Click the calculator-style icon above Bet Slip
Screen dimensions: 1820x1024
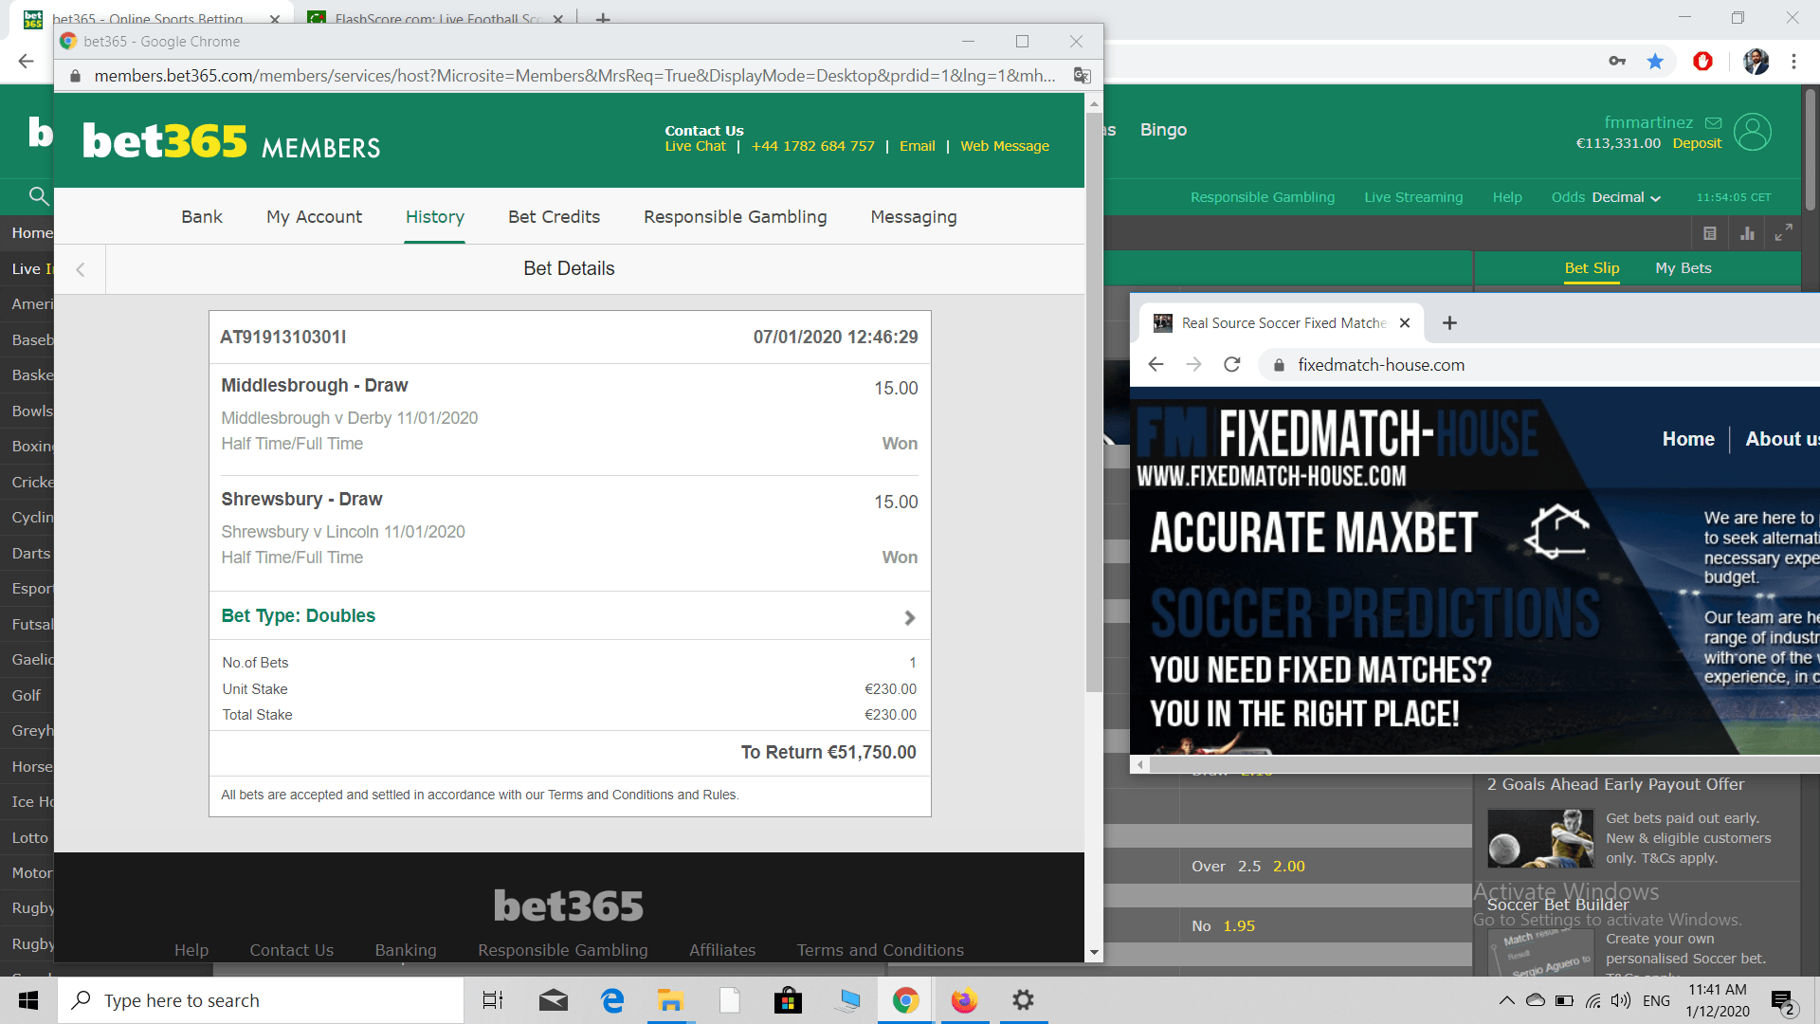coord(1710,233)
